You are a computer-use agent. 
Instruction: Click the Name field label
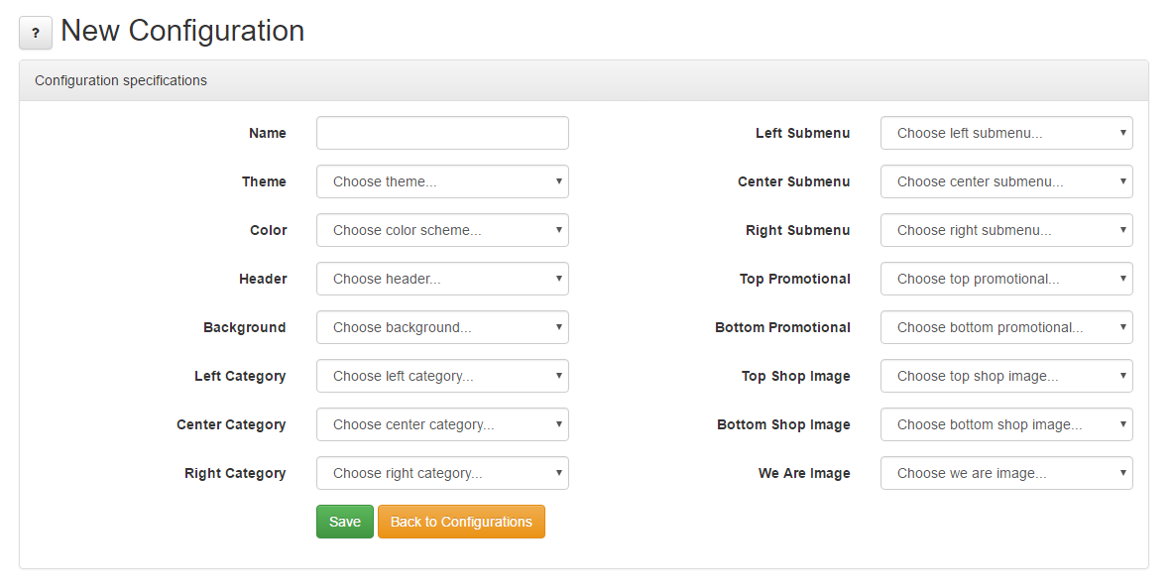(x=268, y=133)
